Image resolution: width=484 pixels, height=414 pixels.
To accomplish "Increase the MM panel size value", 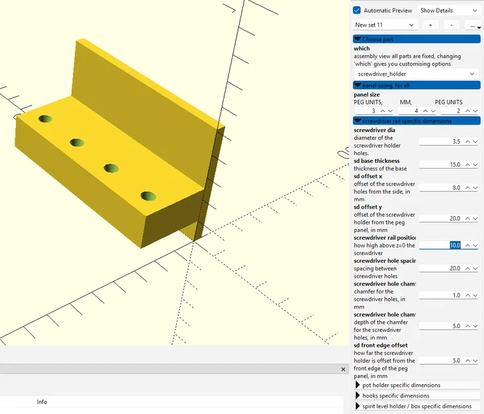I will point(425,111).
